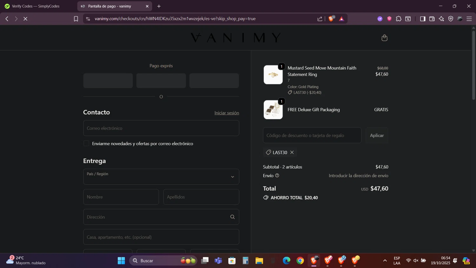Screen dimensions: 476x268
Task: Click the Iniciar sesión link
Action: tap(227, 113)
